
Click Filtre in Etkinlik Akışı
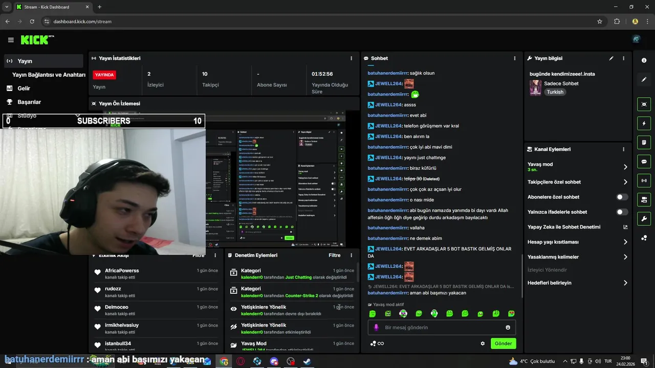click(199, 255)
